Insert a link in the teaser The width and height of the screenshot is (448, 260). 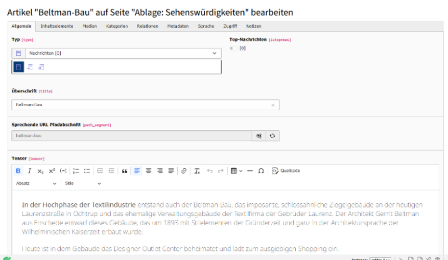pyautogui.click(x=184, y=171)
